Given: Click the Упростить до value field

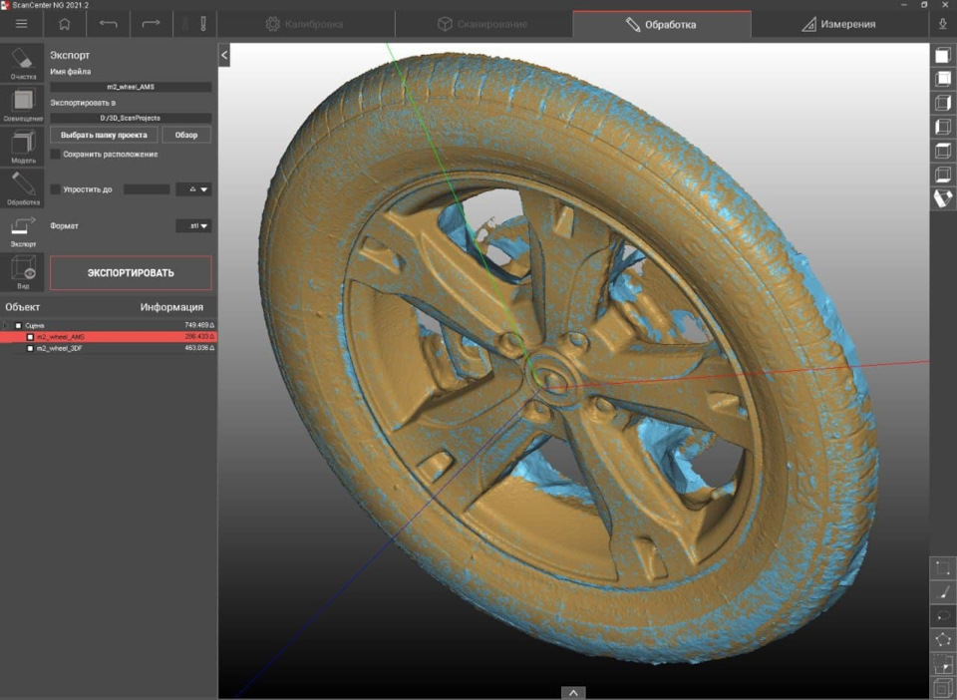Looking at the screenshot, I should tap(147, 189).
